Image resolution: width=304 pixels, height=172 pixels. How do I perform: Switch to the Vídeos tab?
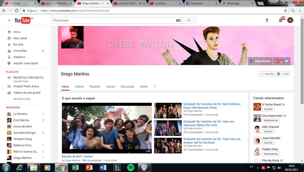(79, 87)
